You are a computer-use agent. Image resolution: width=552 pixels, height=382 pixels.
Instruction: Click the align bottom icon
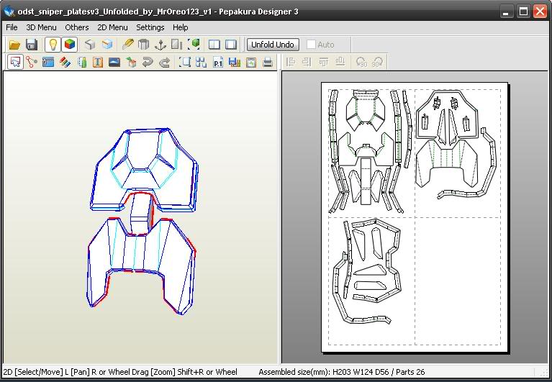point(340,63)
